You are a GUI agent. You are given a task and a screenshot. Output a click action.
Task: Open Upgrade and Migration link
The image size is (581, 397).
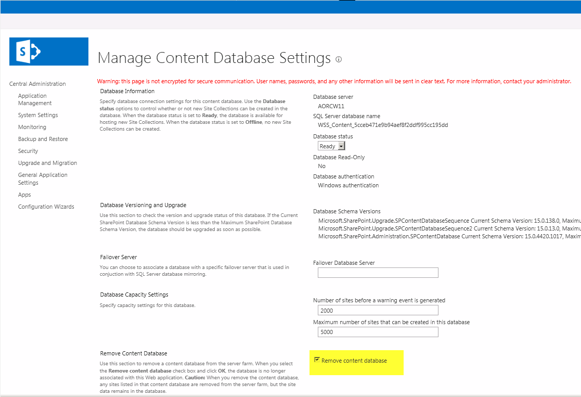(47, 163)
